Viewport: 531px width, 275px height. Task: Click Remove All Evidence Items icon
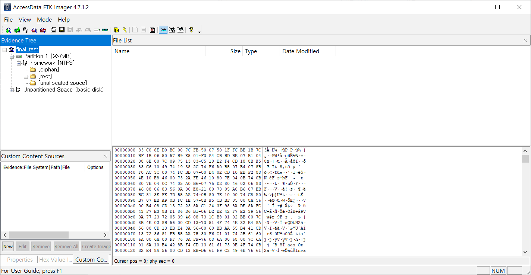coord(43,30)
